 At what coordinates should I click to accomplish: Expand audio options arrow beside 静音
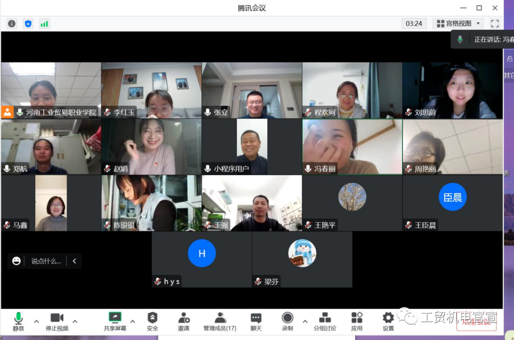[36, 321]
